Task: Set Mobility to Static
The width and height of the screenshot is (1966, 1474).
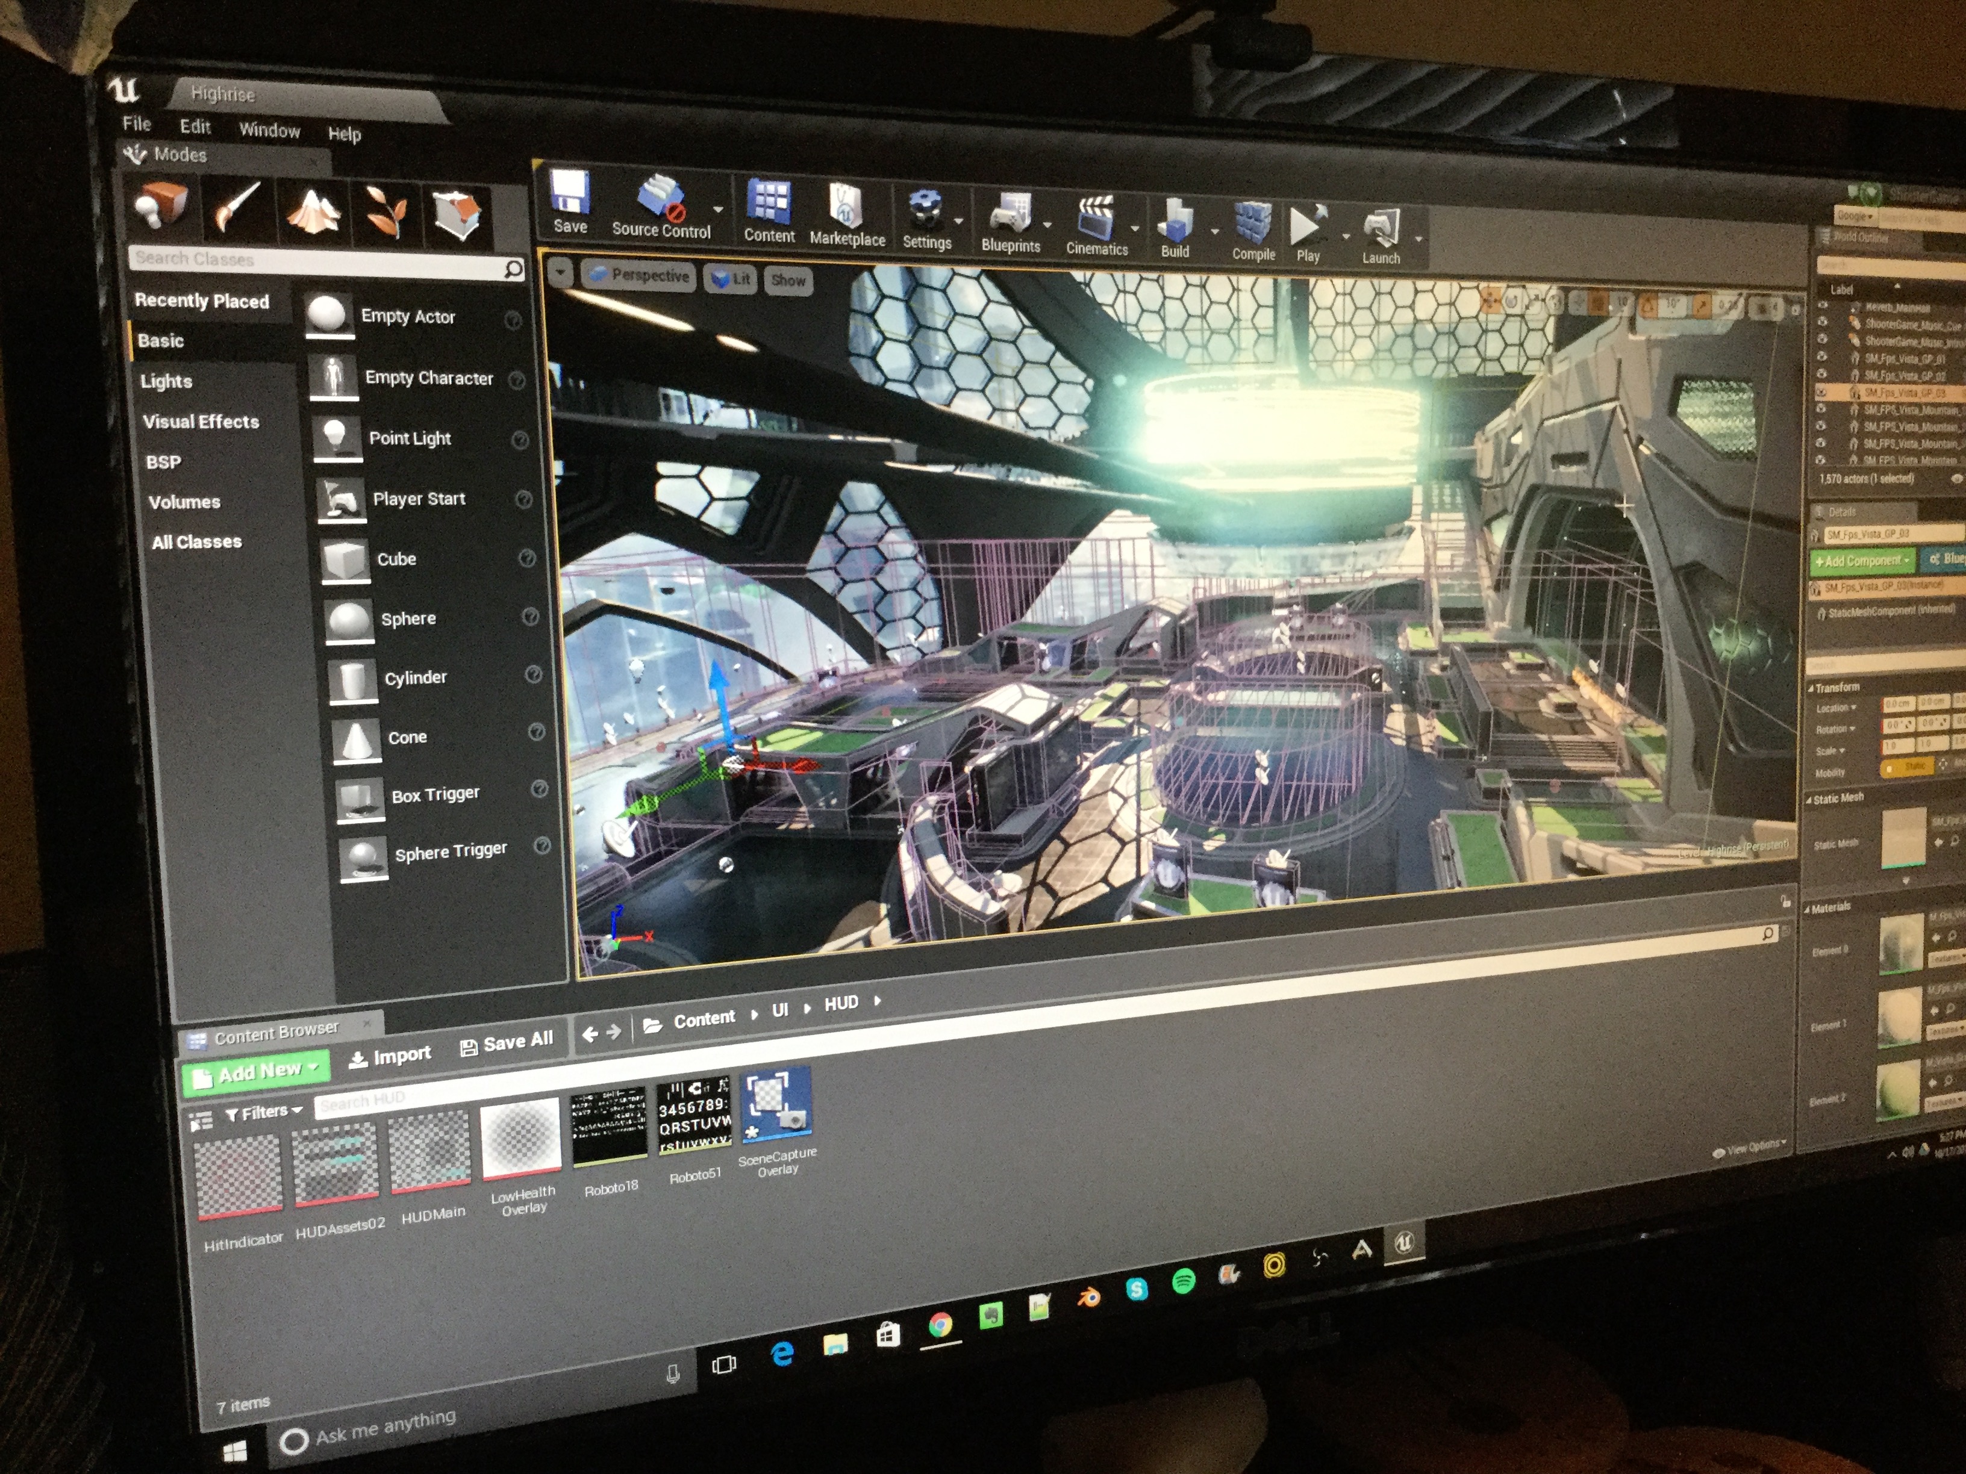Action: click(1908, 768)
